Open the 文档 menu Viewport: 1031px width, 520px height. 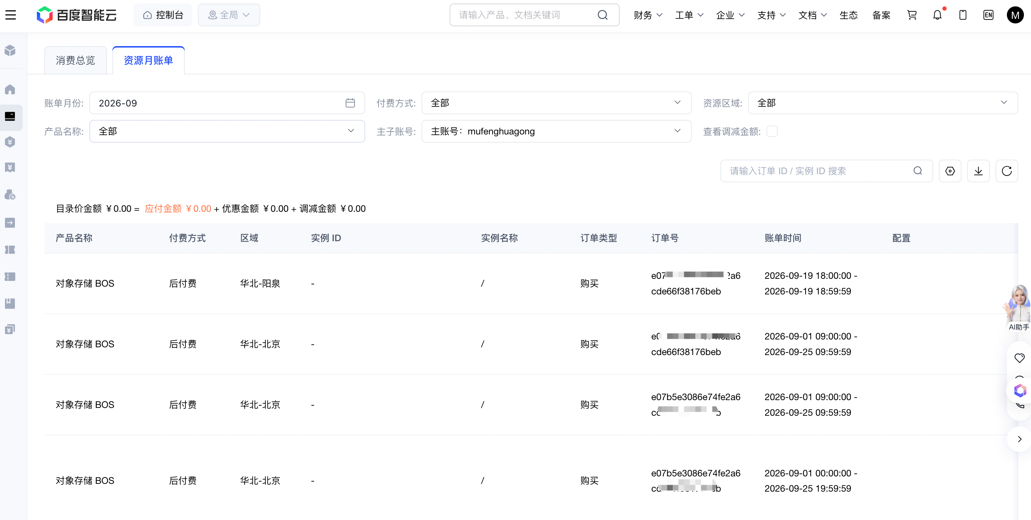coord(813,15)
